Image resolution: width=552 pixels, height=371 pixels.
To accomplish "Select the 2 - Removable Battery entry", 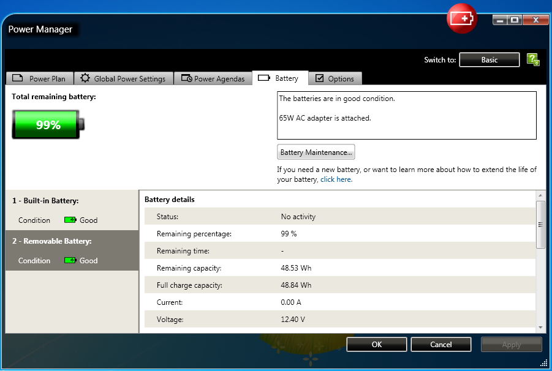I will [x=72, y=250].
